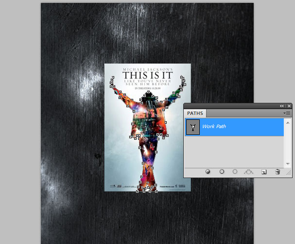
Task: Stroke path with brush icon
Action: click(222, 172)
